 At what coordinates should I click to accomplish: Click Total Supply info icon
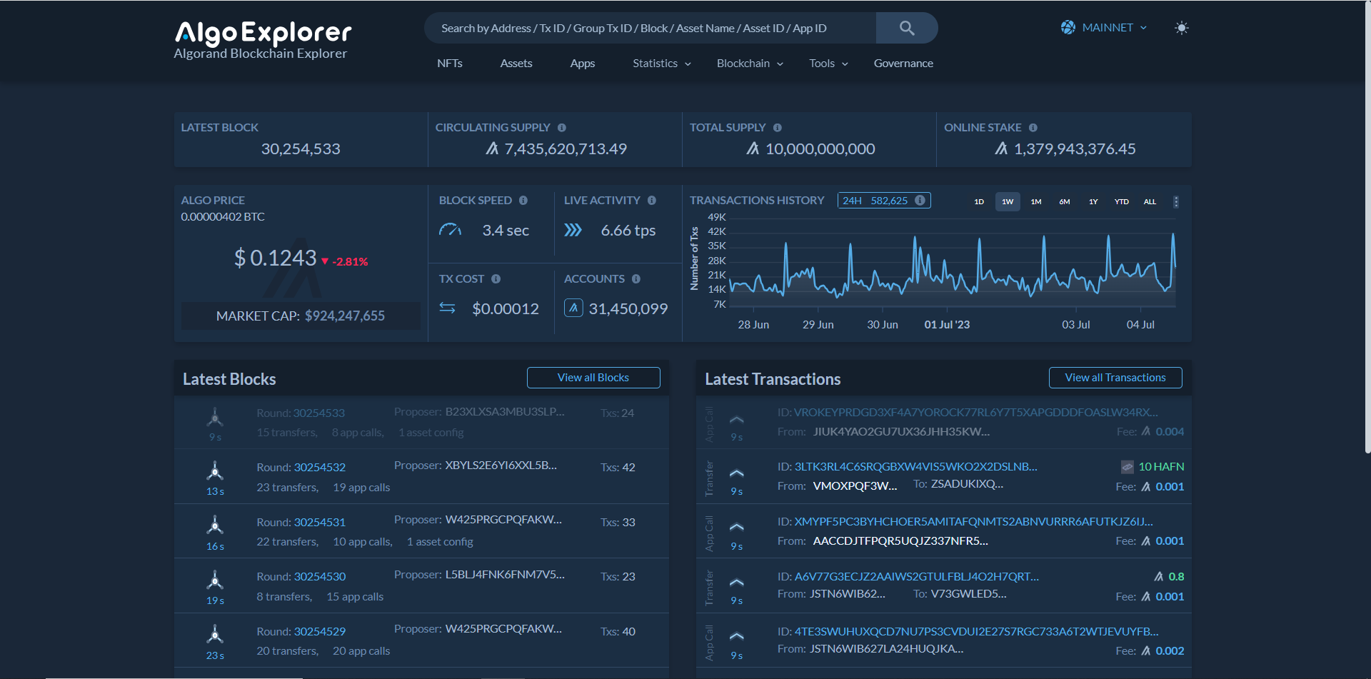[778, 128]
